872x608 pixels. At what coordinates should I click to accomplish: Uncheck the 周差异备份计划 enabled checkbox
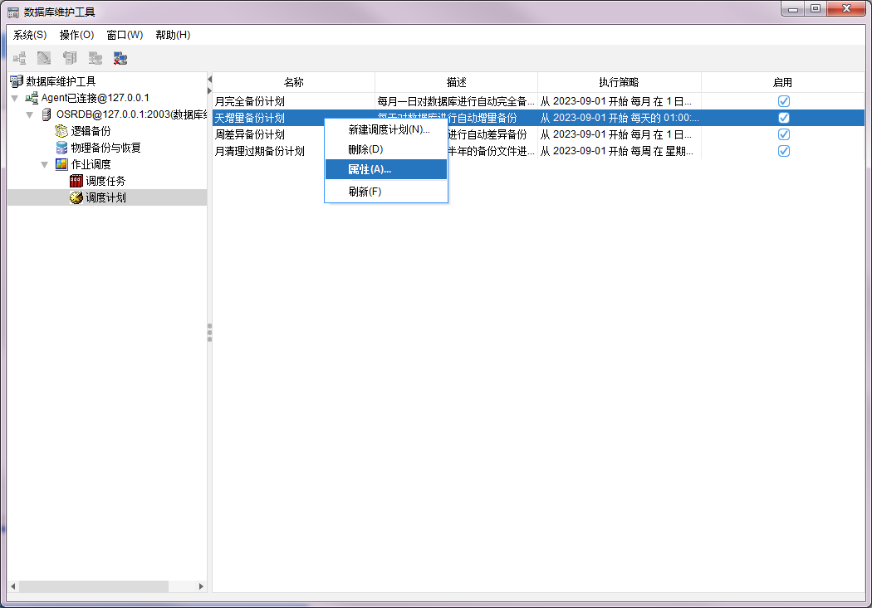[783, 134]
